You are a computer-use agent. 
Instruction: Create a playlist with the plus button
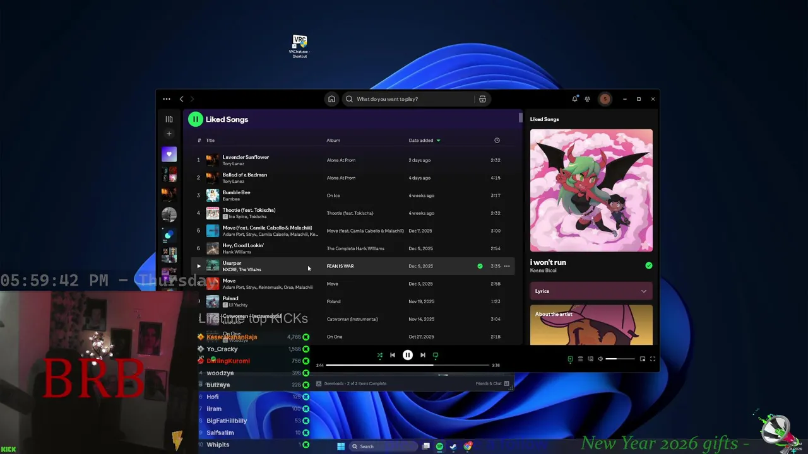[169, 134]
